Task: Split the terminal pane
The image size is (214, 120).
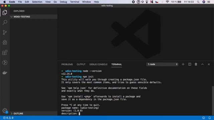Action: pyautogui.click(x=190, y=64)
